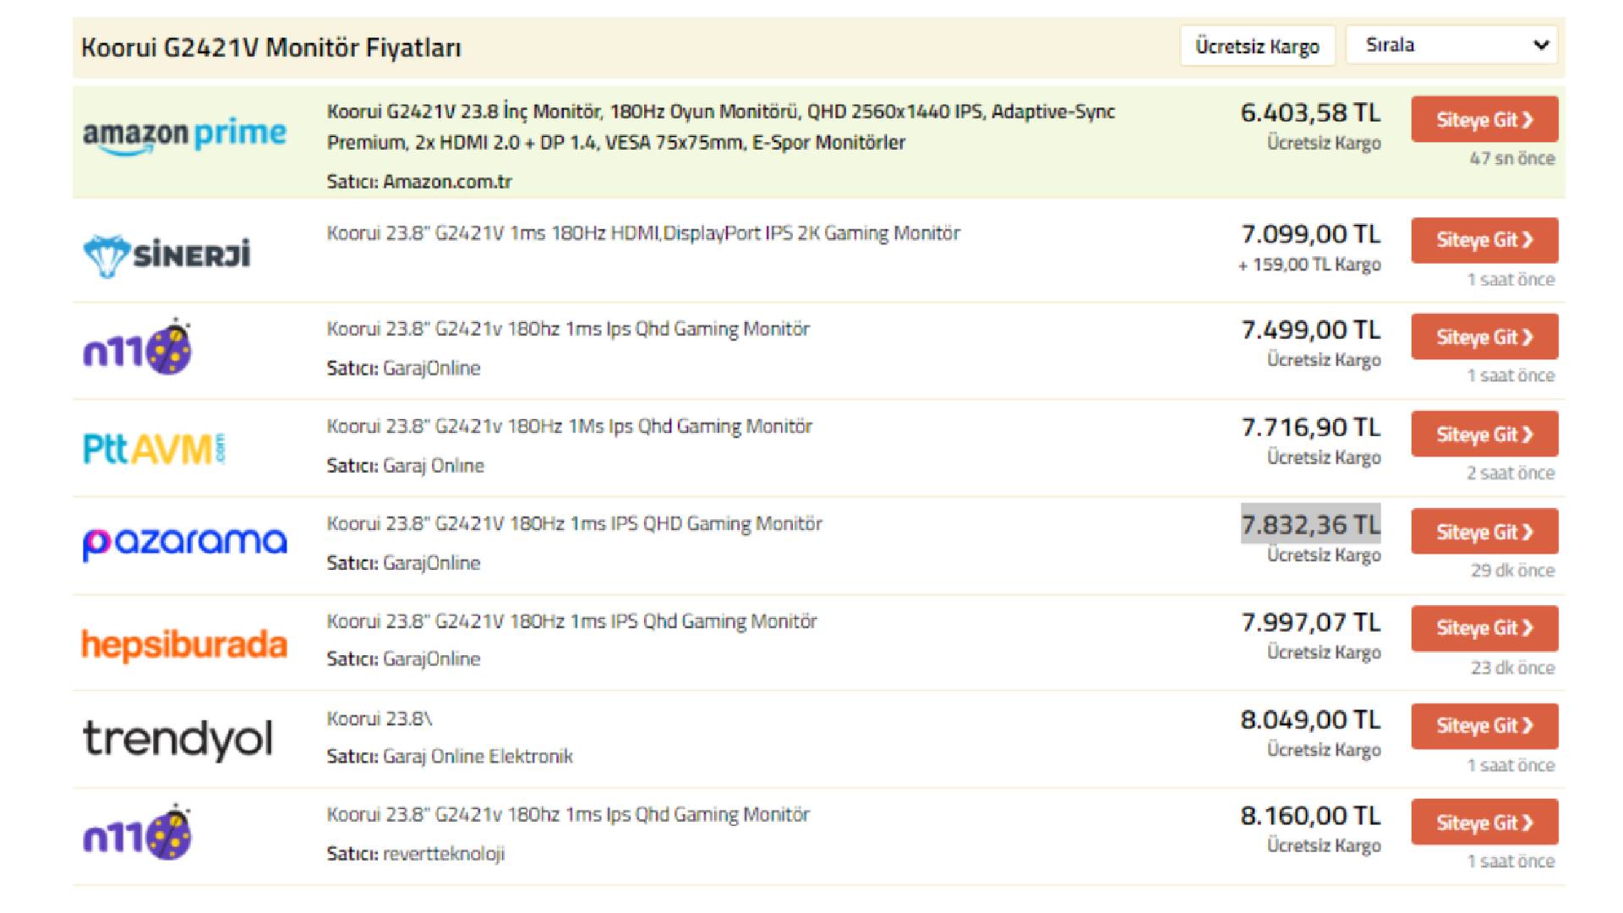Open the trendyol Koorui 23.8\ product title
Viewport: 1623px width, 913px height.
pos(380,719)
